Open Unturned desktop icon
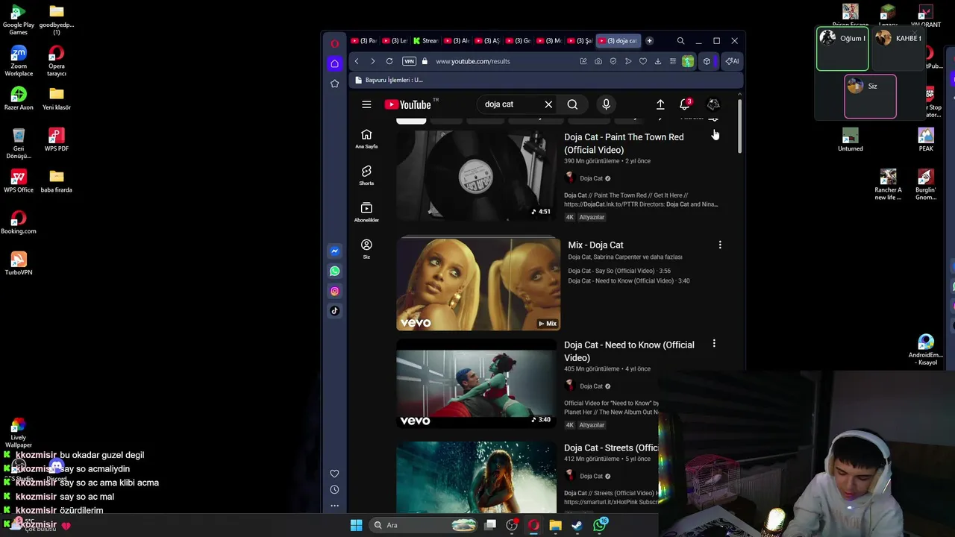 pos(850,139)
